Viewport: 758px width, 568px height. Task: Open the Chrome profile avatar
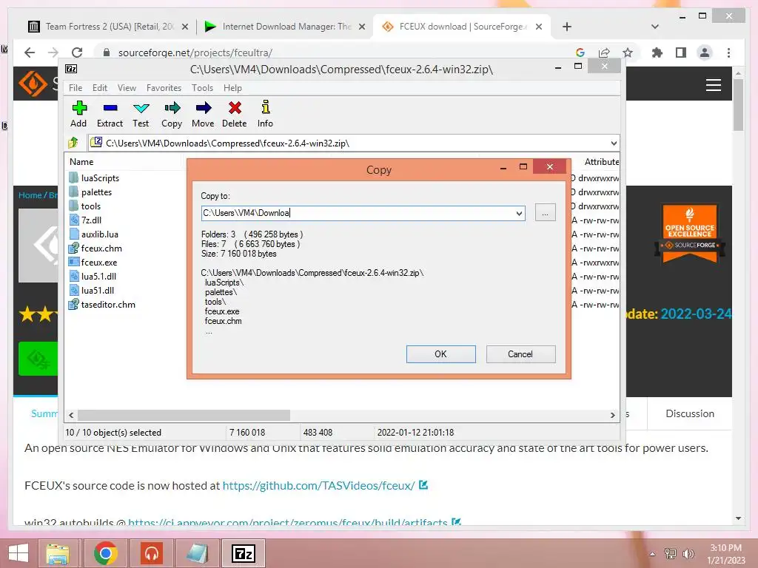click(x=705, y=53)
